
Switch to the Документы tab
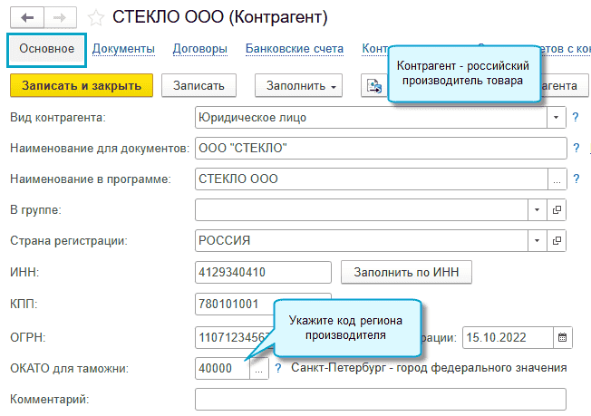(123, 48)
